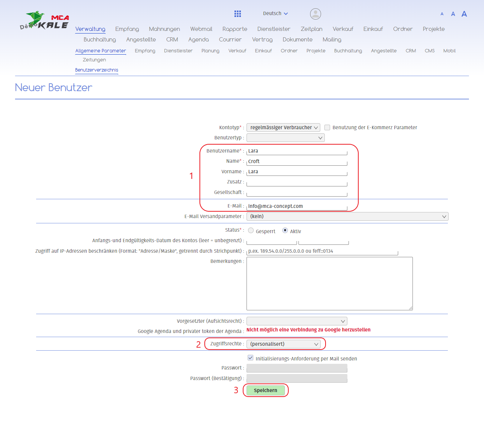Select the Gesperrt status radio button
The width and height of the screenshot is (484, 429).
(251, 231)
